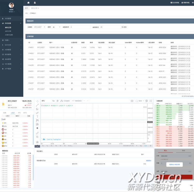Select the NBC coin row icon
194x192 pixels.
pos(3,139)
